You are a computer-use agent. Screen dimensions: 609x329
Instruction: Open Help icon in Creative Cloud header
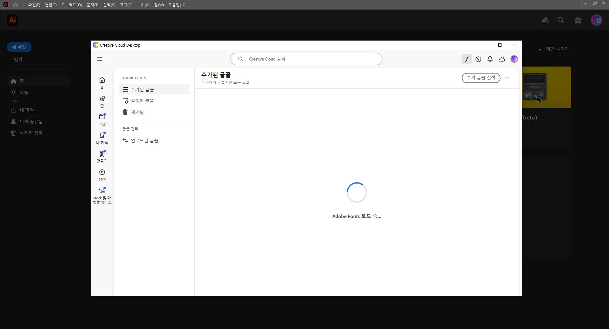point(478,59)
